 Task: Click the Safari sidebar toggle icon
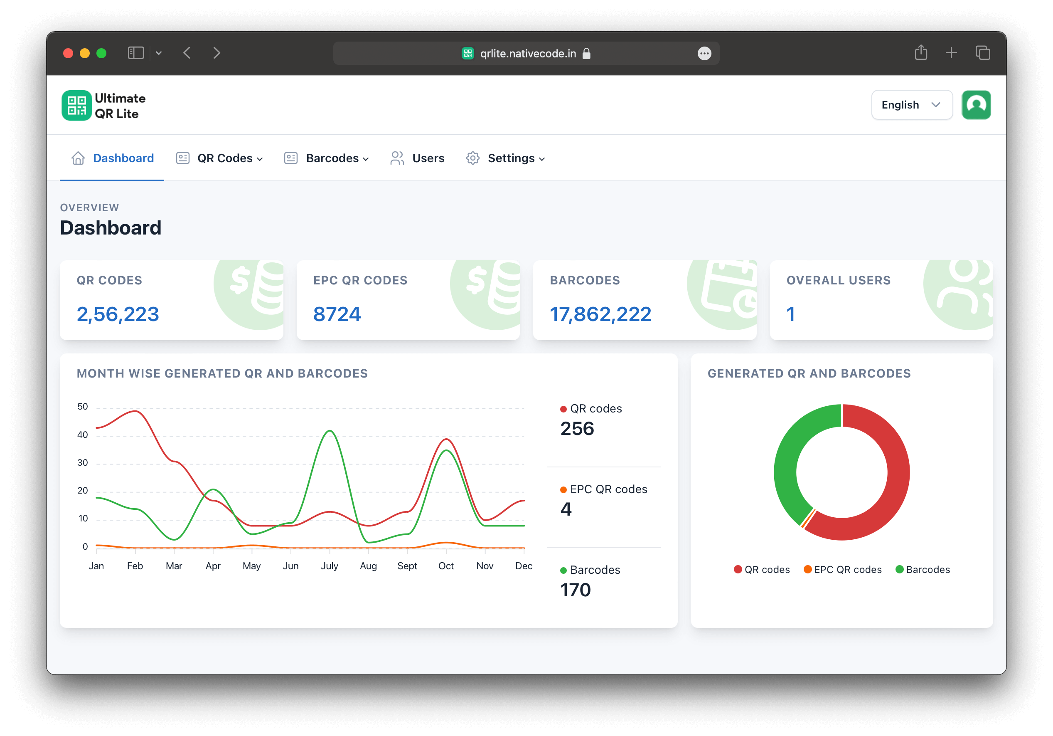click(x=136, y=53)
